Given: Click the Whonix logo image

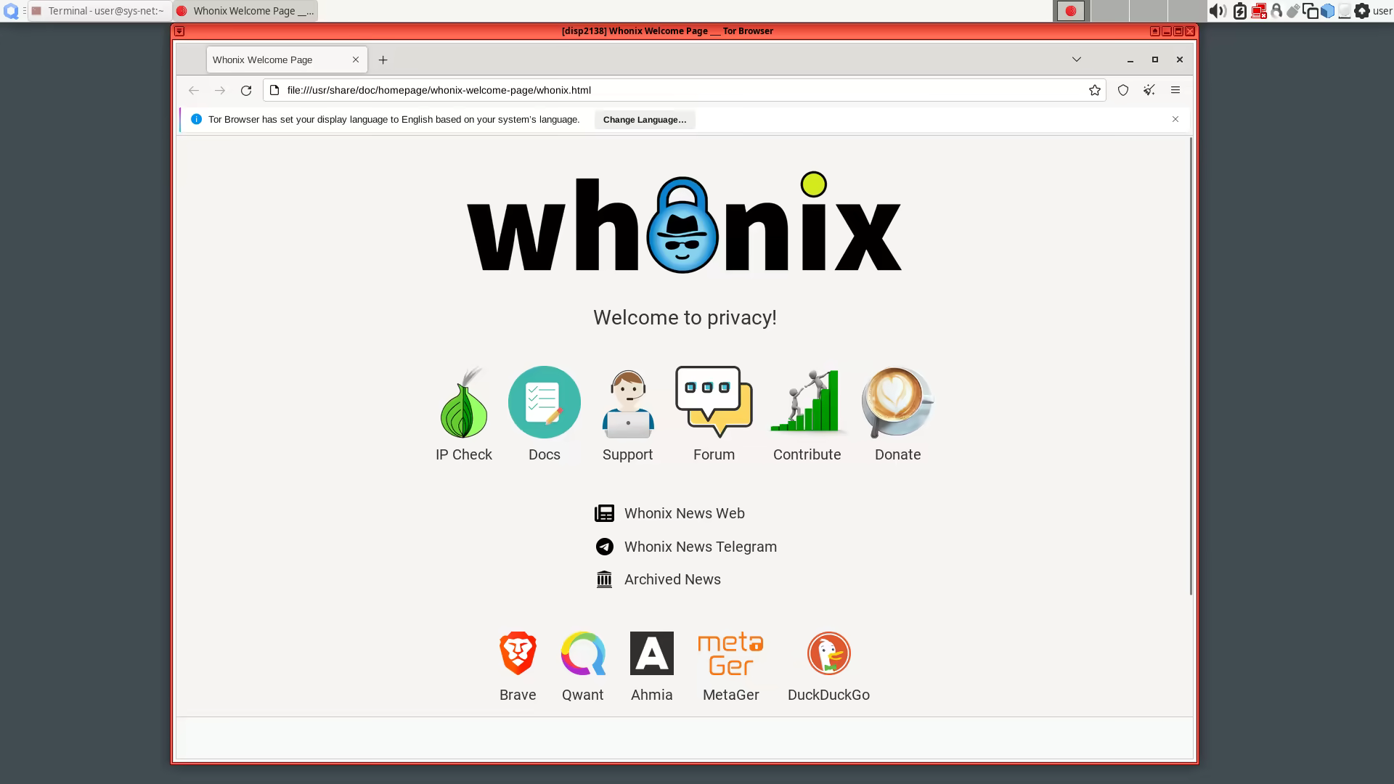Looking at the screenshot, I should pos(684,222).
